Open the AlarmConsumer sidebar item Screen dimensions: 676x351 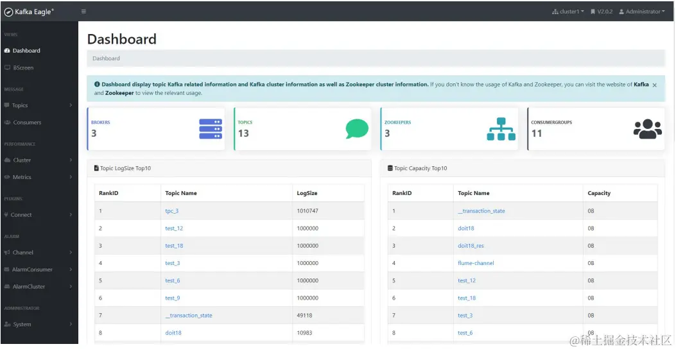pyautogui.click(x=32, y=270)
